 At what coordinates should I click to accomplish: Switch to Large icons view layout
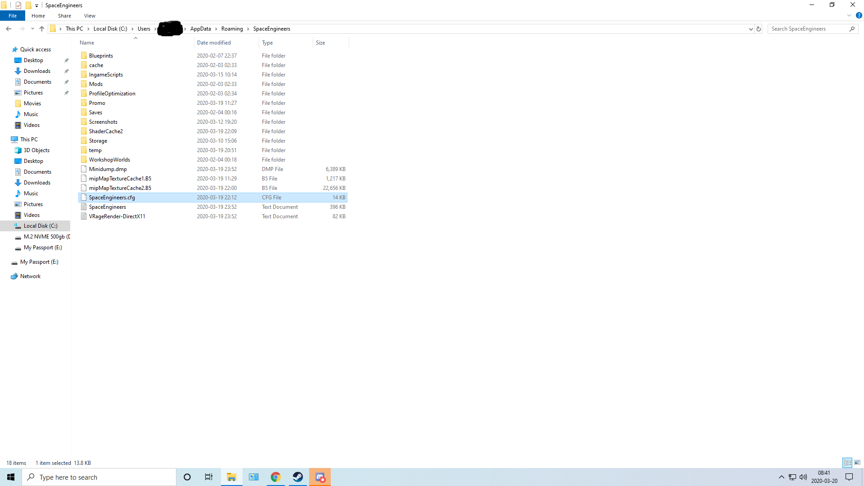coord(857,463)
